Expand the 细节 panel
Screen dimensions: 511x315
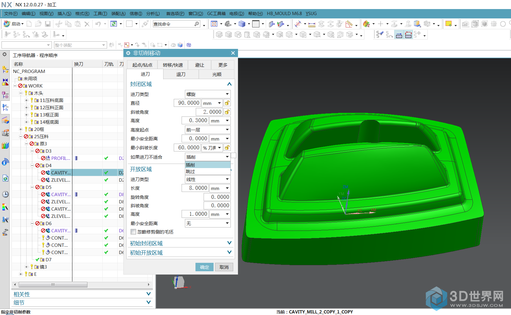[148, 302]
